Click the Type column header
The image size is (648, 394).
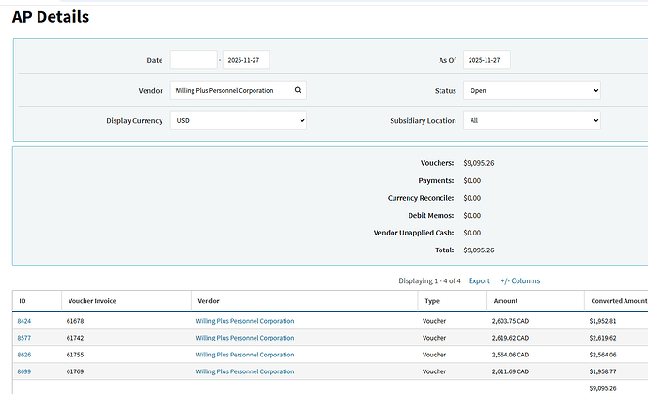pos(432,301)
